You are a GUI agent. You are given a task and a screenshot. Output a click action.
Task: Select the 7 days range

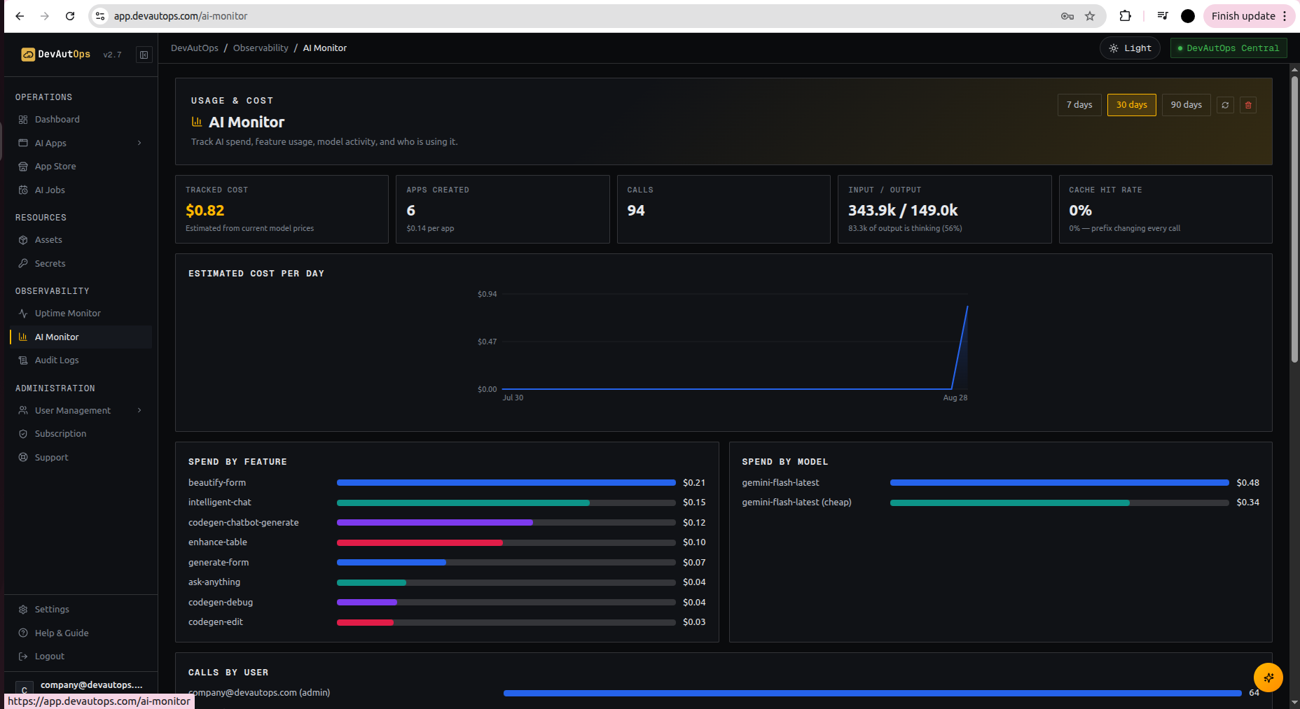(1079, 105)
